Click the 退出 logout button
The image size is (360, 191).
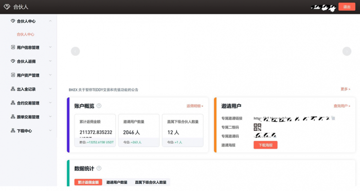coord(347,7)
